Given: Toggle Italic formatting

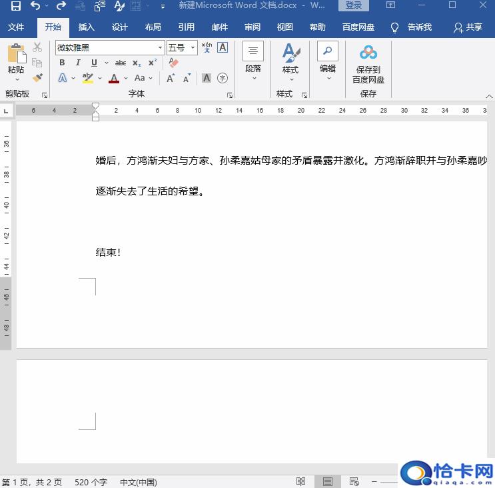Looking at the screenshot, I should 78,63.
